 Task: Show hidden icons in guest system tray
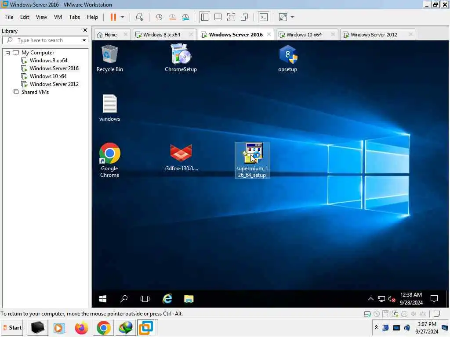371,299
